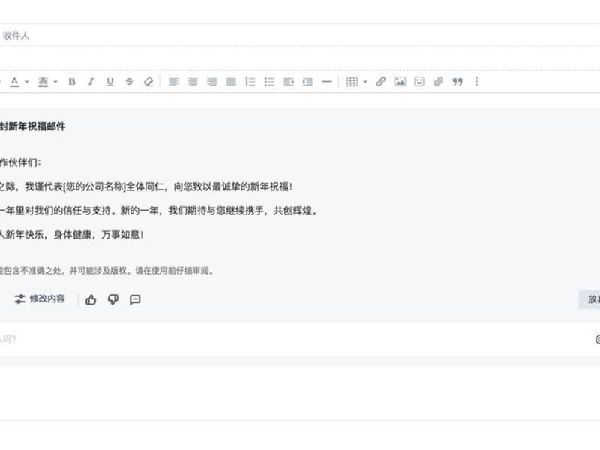The width and height of the screenshot is (600, 450).
Task: Click the line 共创辉煌
Action: (x=292, y=211)
